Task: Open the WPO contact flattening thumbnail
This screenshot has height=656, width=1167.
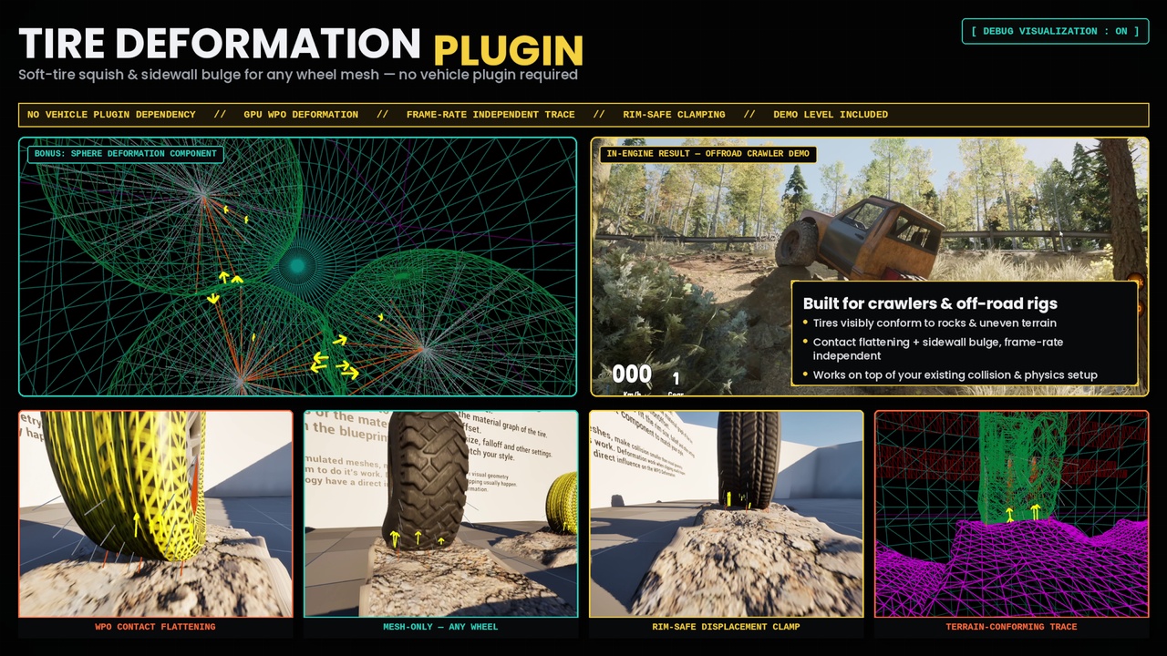Action: 156,514
